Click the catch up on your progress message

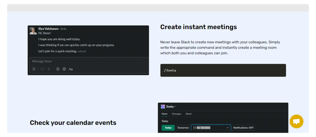click(77, 45)
